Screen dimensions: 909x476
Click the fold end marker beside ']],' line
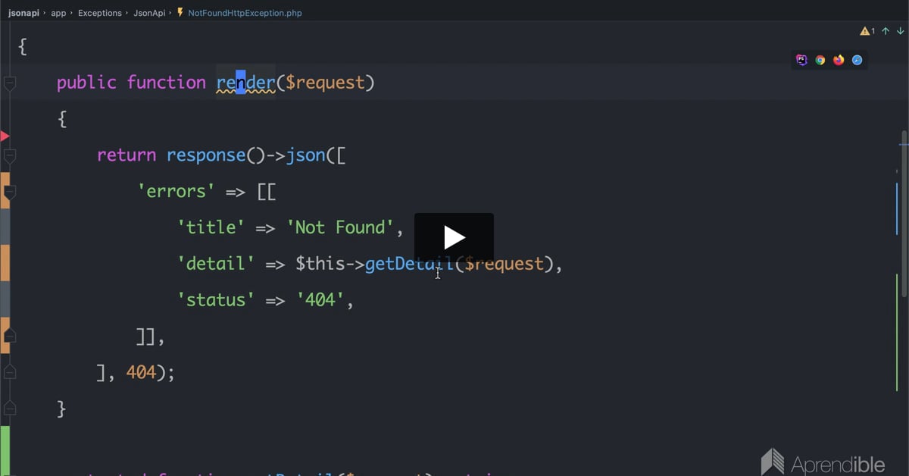coord(10,335)
